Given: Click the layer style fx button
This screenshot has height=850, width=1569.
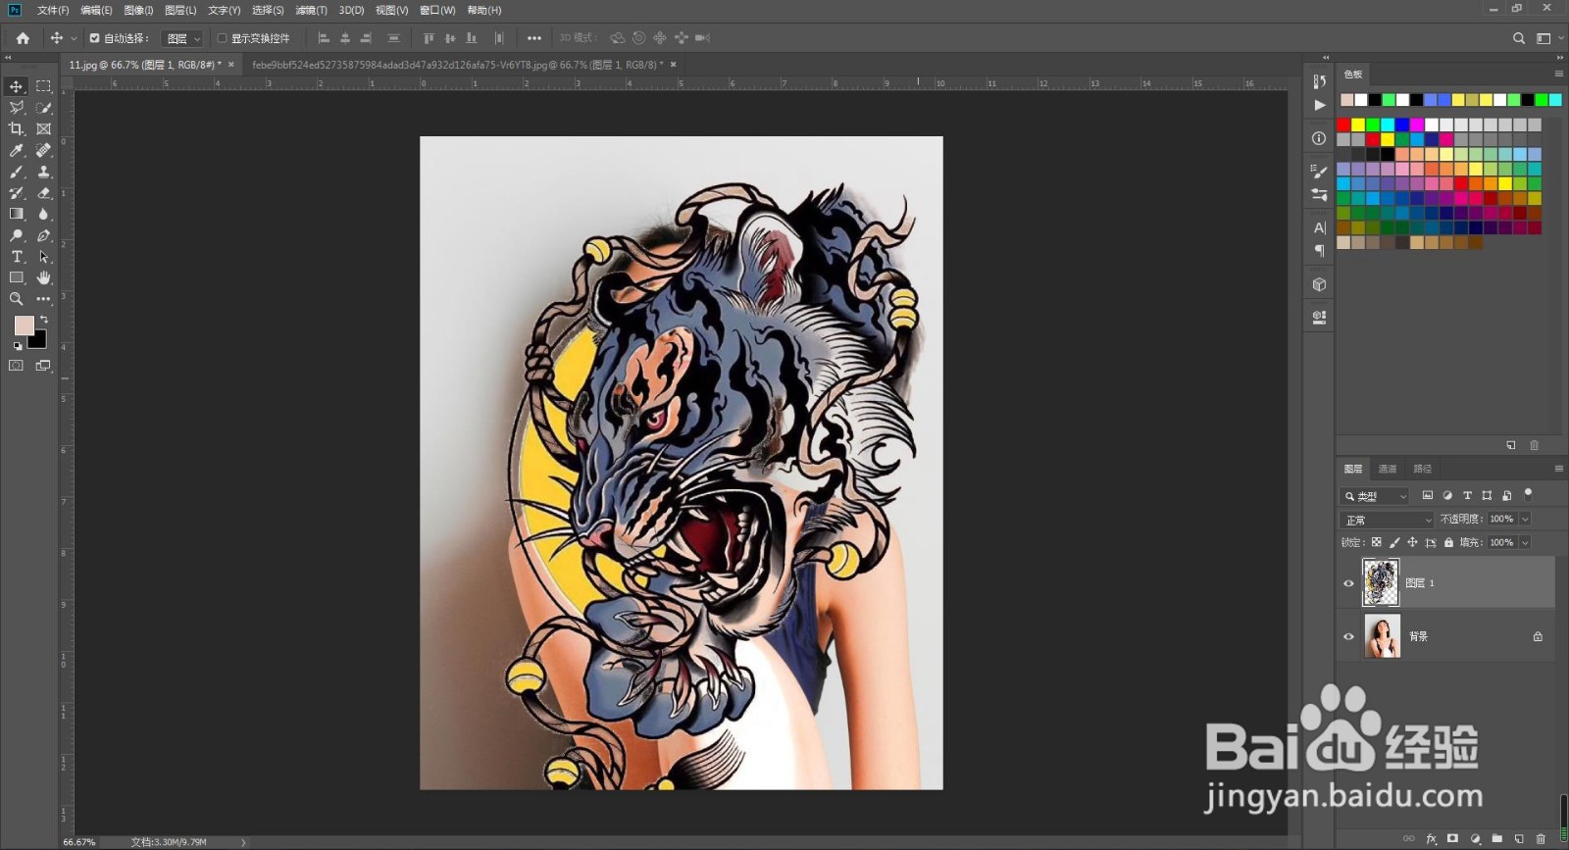Looking at the screenshot, I should point(1431,839).
